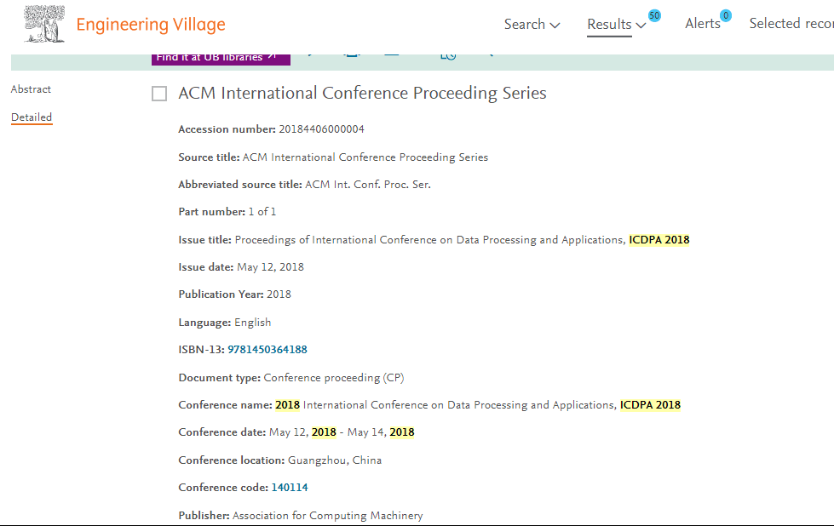Open the Engineering Village home link
This screenshot has width=834, height=526.
tap(151, 25)
